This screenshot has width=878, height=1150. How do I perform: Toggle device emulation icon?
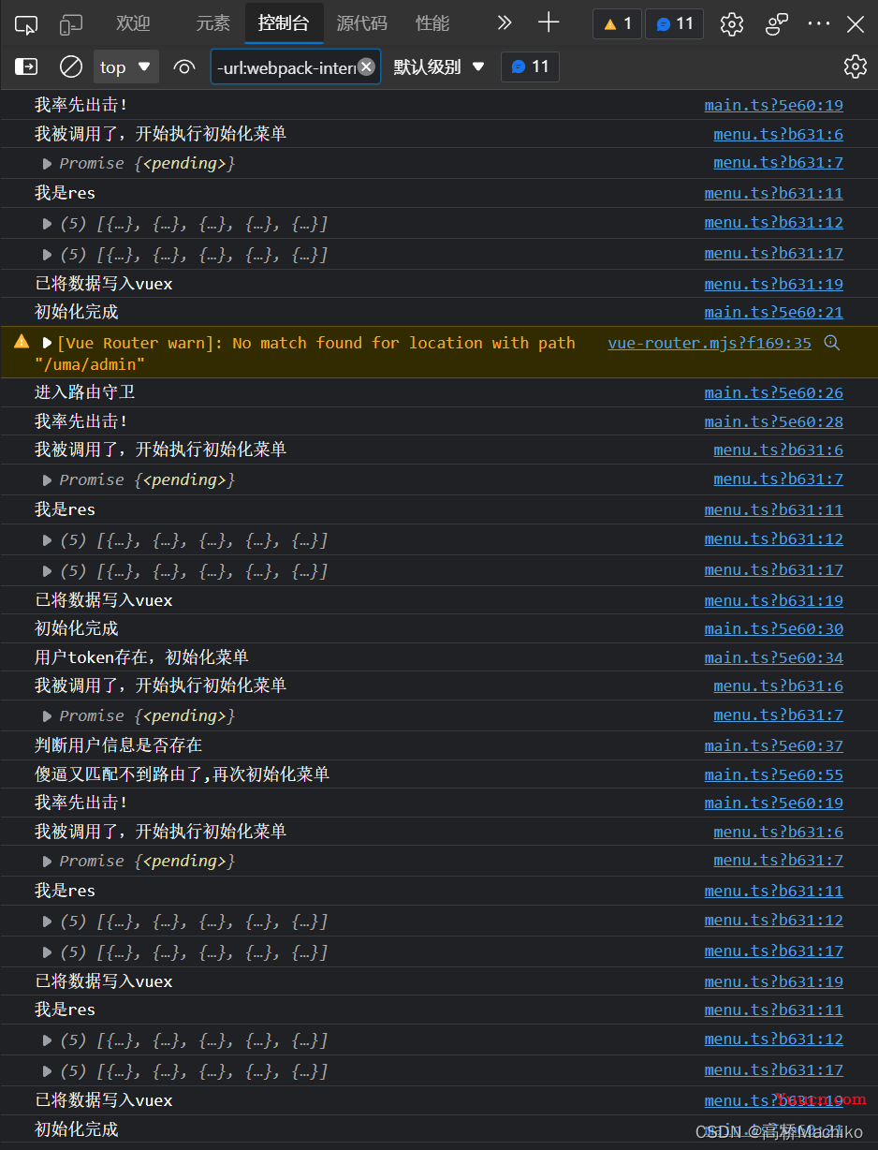coord(71,24)
